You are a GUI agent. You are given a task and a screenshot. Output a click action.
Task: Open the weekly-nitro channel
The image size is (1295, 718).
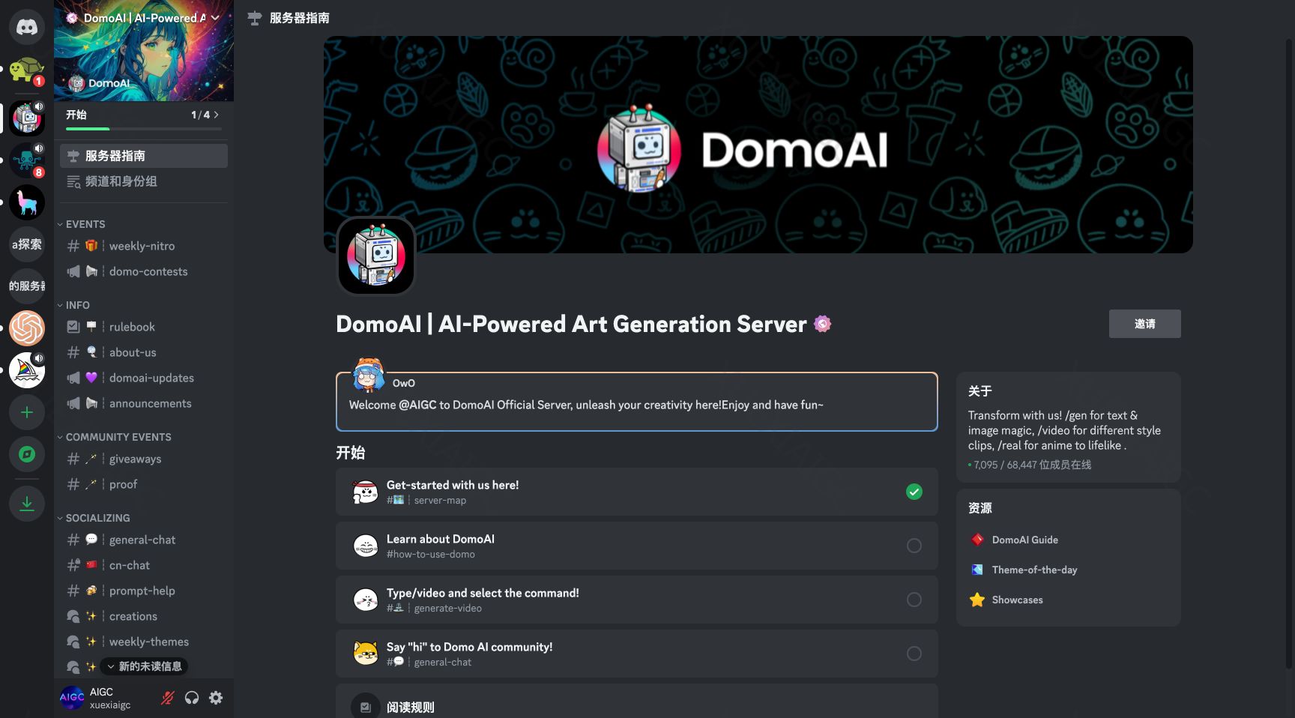142,246
